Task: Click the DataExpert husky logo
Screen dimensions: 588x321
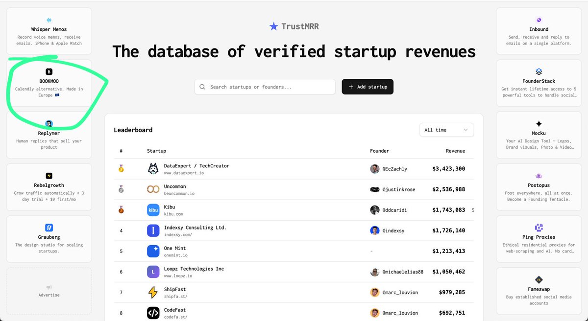Action: pyautogui.click(x=153, y=169)
